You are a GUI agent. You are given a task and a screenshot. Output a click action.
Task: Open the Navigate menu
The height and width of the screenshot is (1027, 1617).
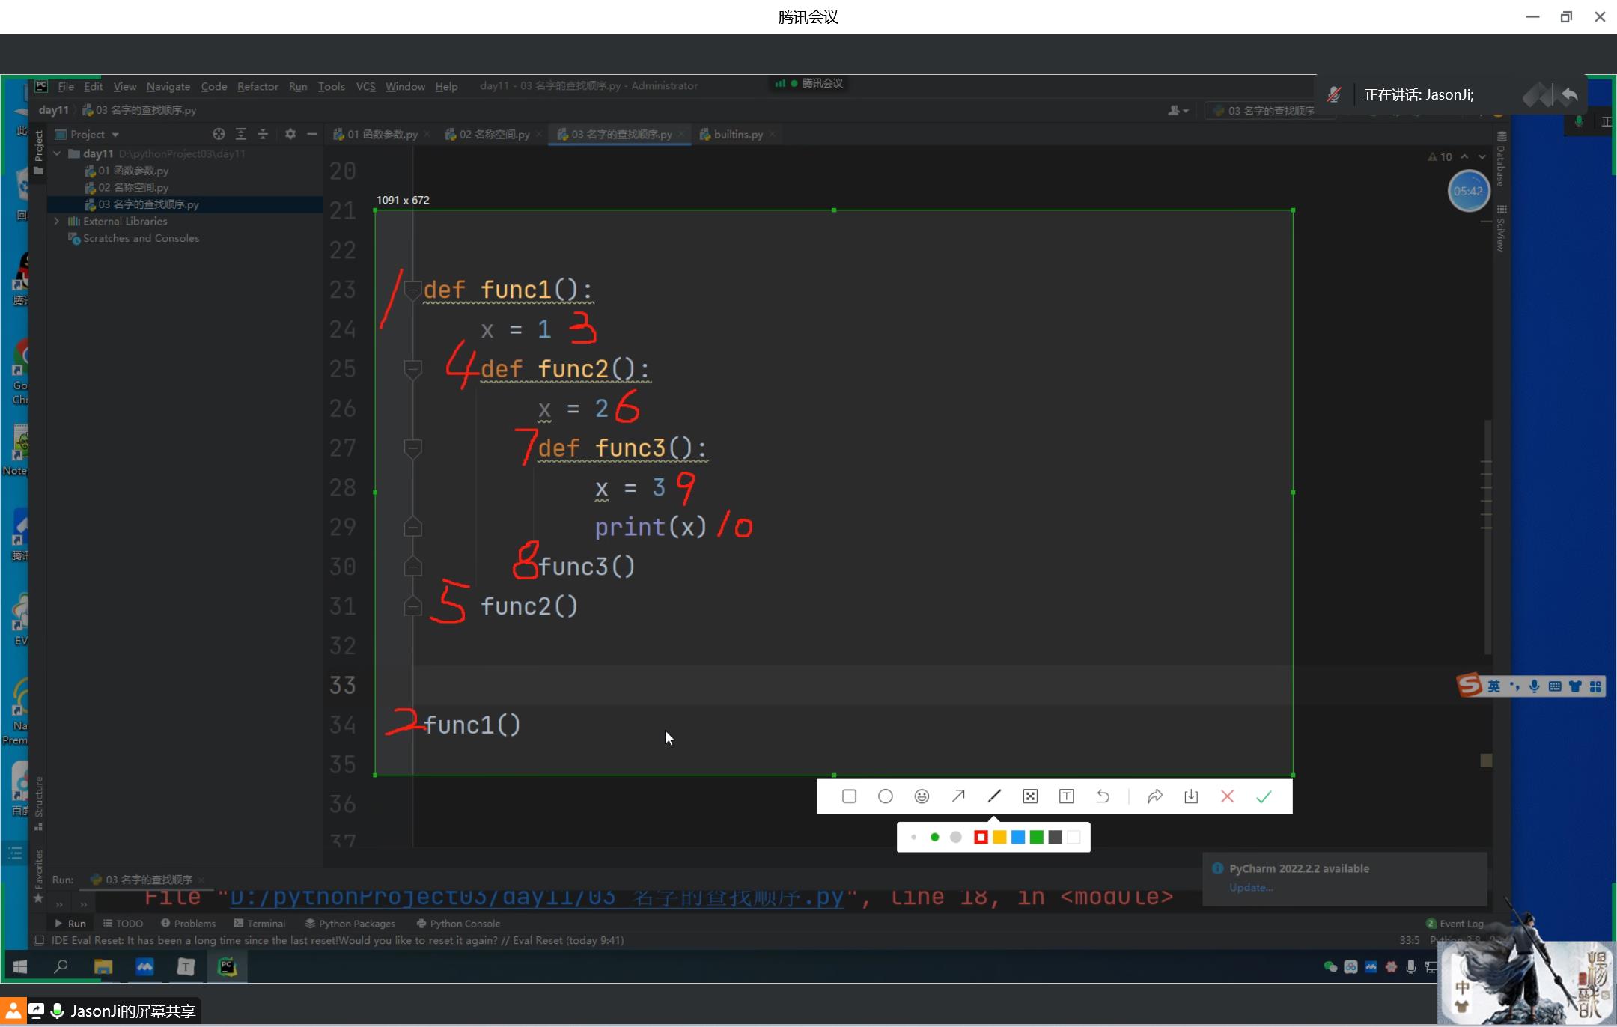(168, 86)
